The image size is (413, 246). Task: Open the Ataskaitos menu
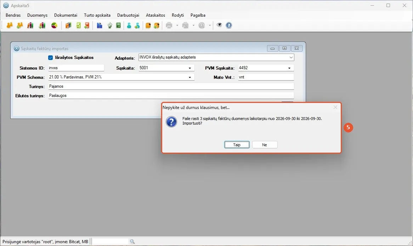tap(155, 15)
